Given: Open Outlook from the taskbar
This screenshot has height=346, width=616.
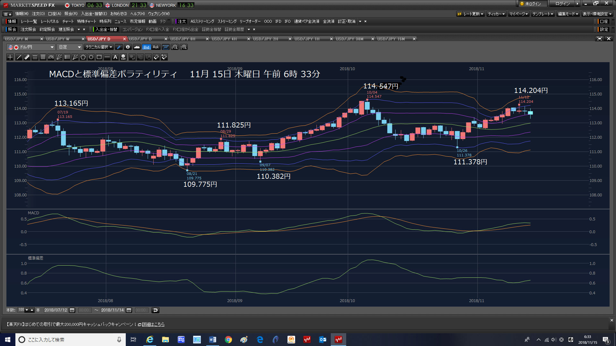Looking at the screenshot, I should [322, 340].
